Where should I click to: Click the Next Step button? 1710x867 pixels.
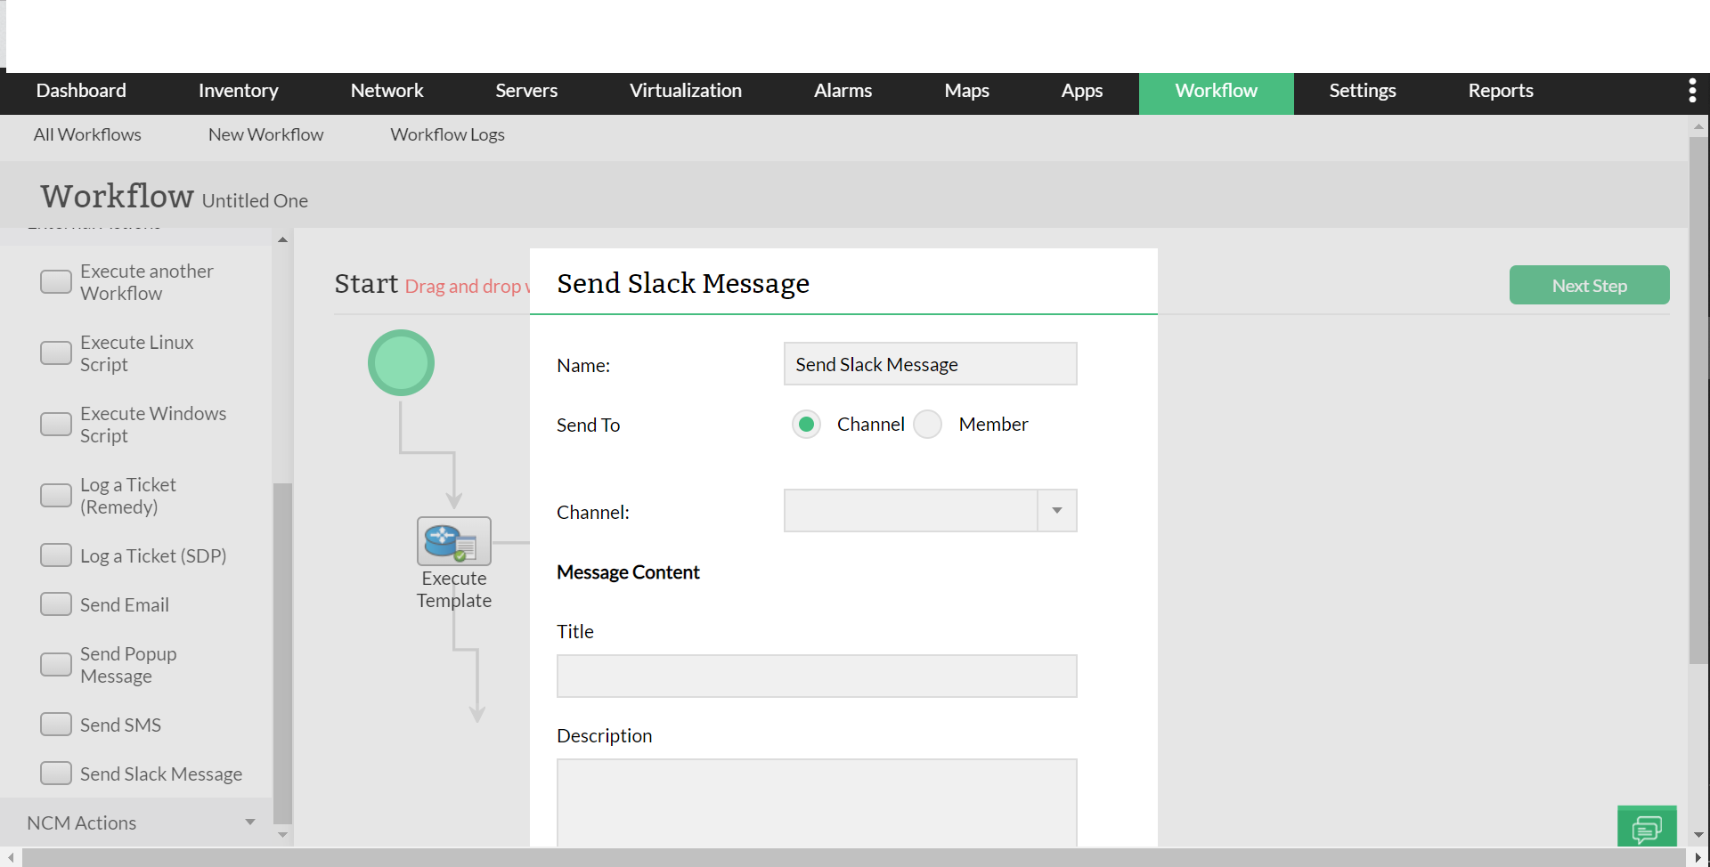point(1588,286)
